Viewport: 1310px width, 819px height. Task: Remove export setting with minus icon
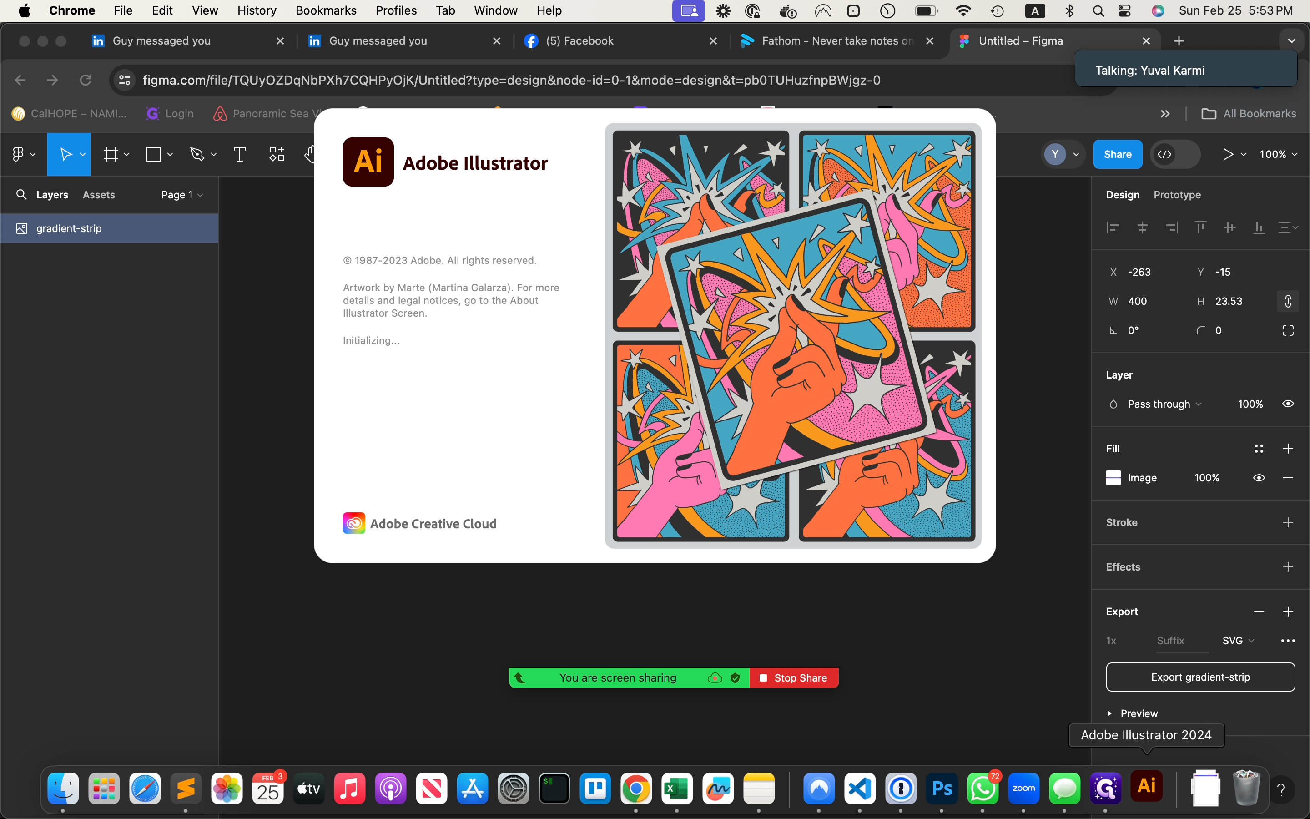click(x=1259, y=612)
